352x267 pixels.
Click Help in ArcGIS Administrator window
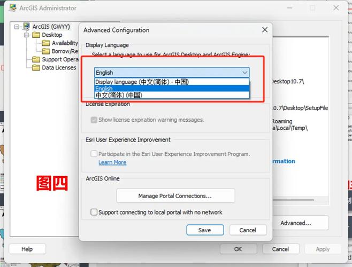tap(27, 249)
